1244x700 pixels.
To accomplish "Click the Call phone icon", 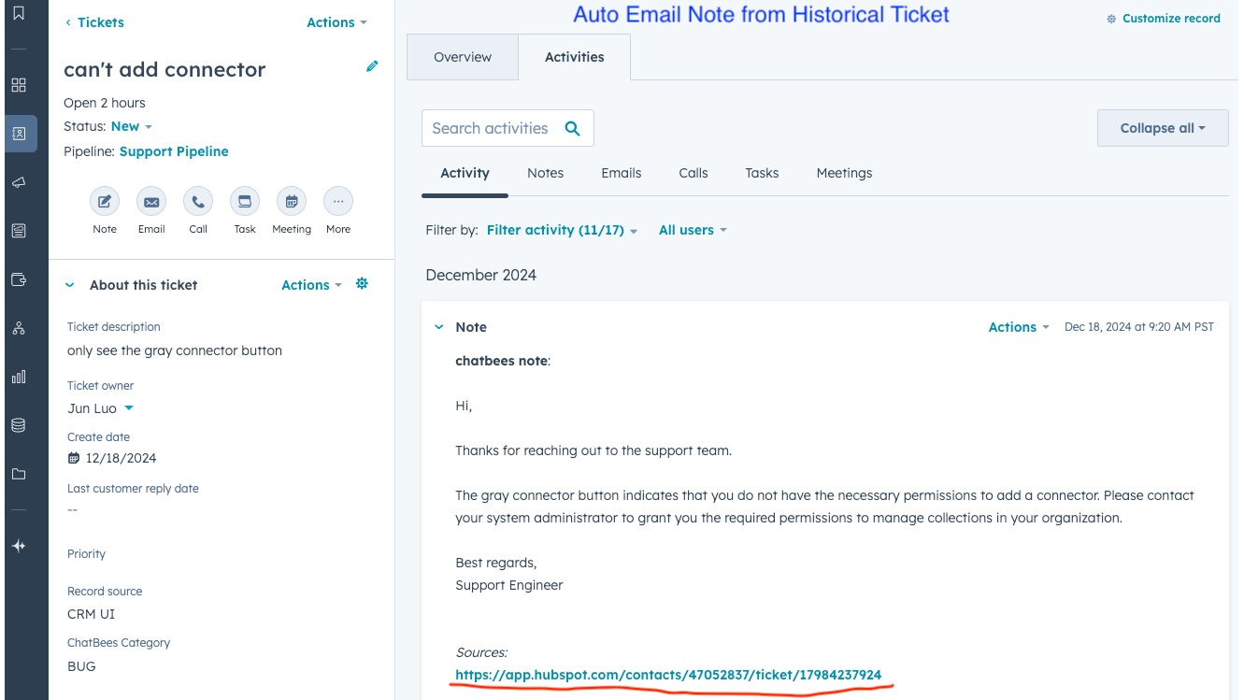I will [198, 202].
